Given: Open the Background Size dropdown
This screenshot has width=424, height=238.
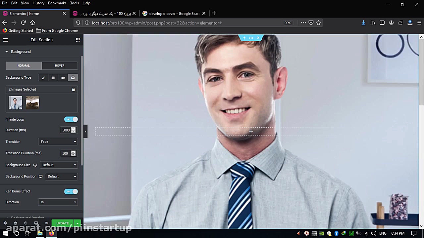Looking at the screenshot, I should [x=59, y=165].
